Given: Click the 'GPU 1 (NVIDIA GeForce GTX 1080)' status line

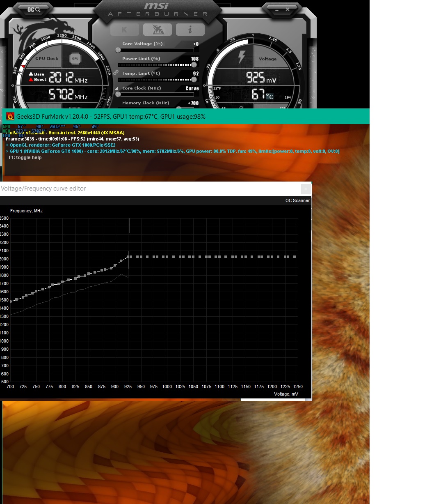Looking at the screenshot, I should click(173, 151).
